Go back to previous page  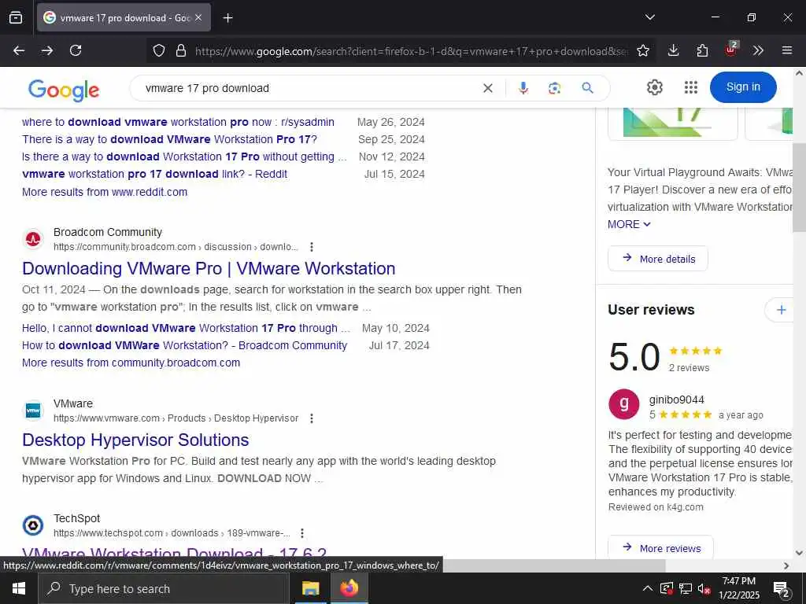coord(19,50)
